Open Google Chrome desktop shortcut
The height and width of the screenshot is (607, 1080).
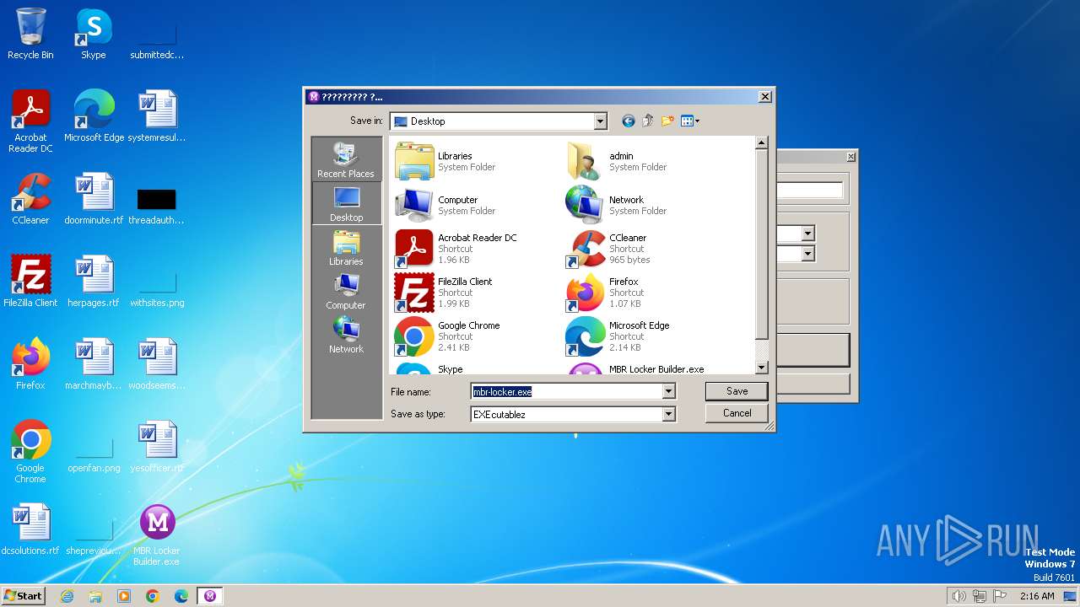pos(30,451)
